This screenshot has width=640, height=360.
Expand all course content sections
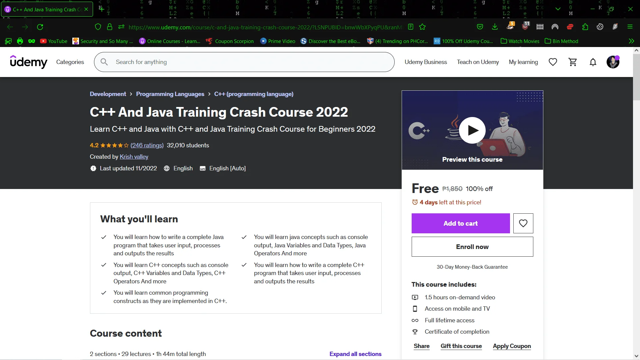tap(355, 354)
